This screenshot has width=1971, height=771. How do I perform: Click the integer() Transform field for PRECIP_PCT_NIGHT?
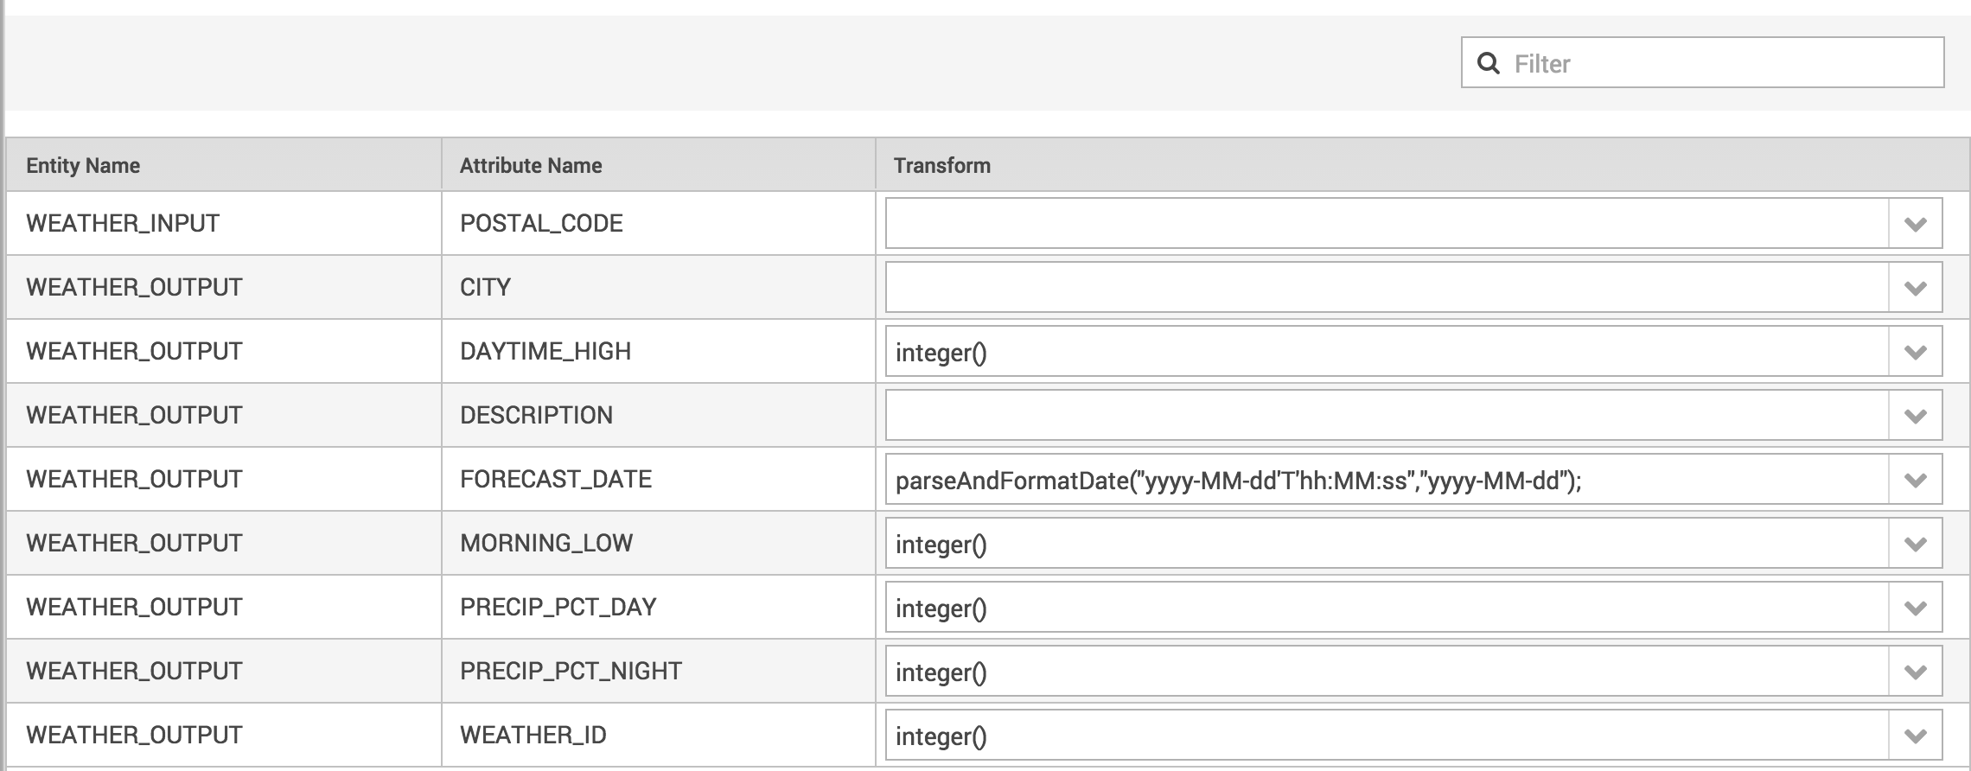point(1387,672)
